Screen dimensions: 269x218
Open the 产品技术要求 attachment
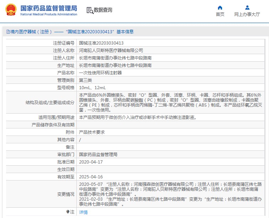[x=92, y=132]
